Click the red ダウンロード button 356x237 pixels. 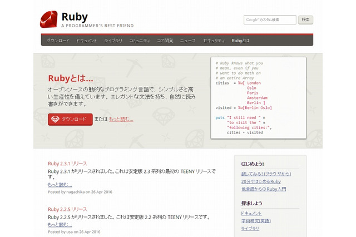click(70, 120)
